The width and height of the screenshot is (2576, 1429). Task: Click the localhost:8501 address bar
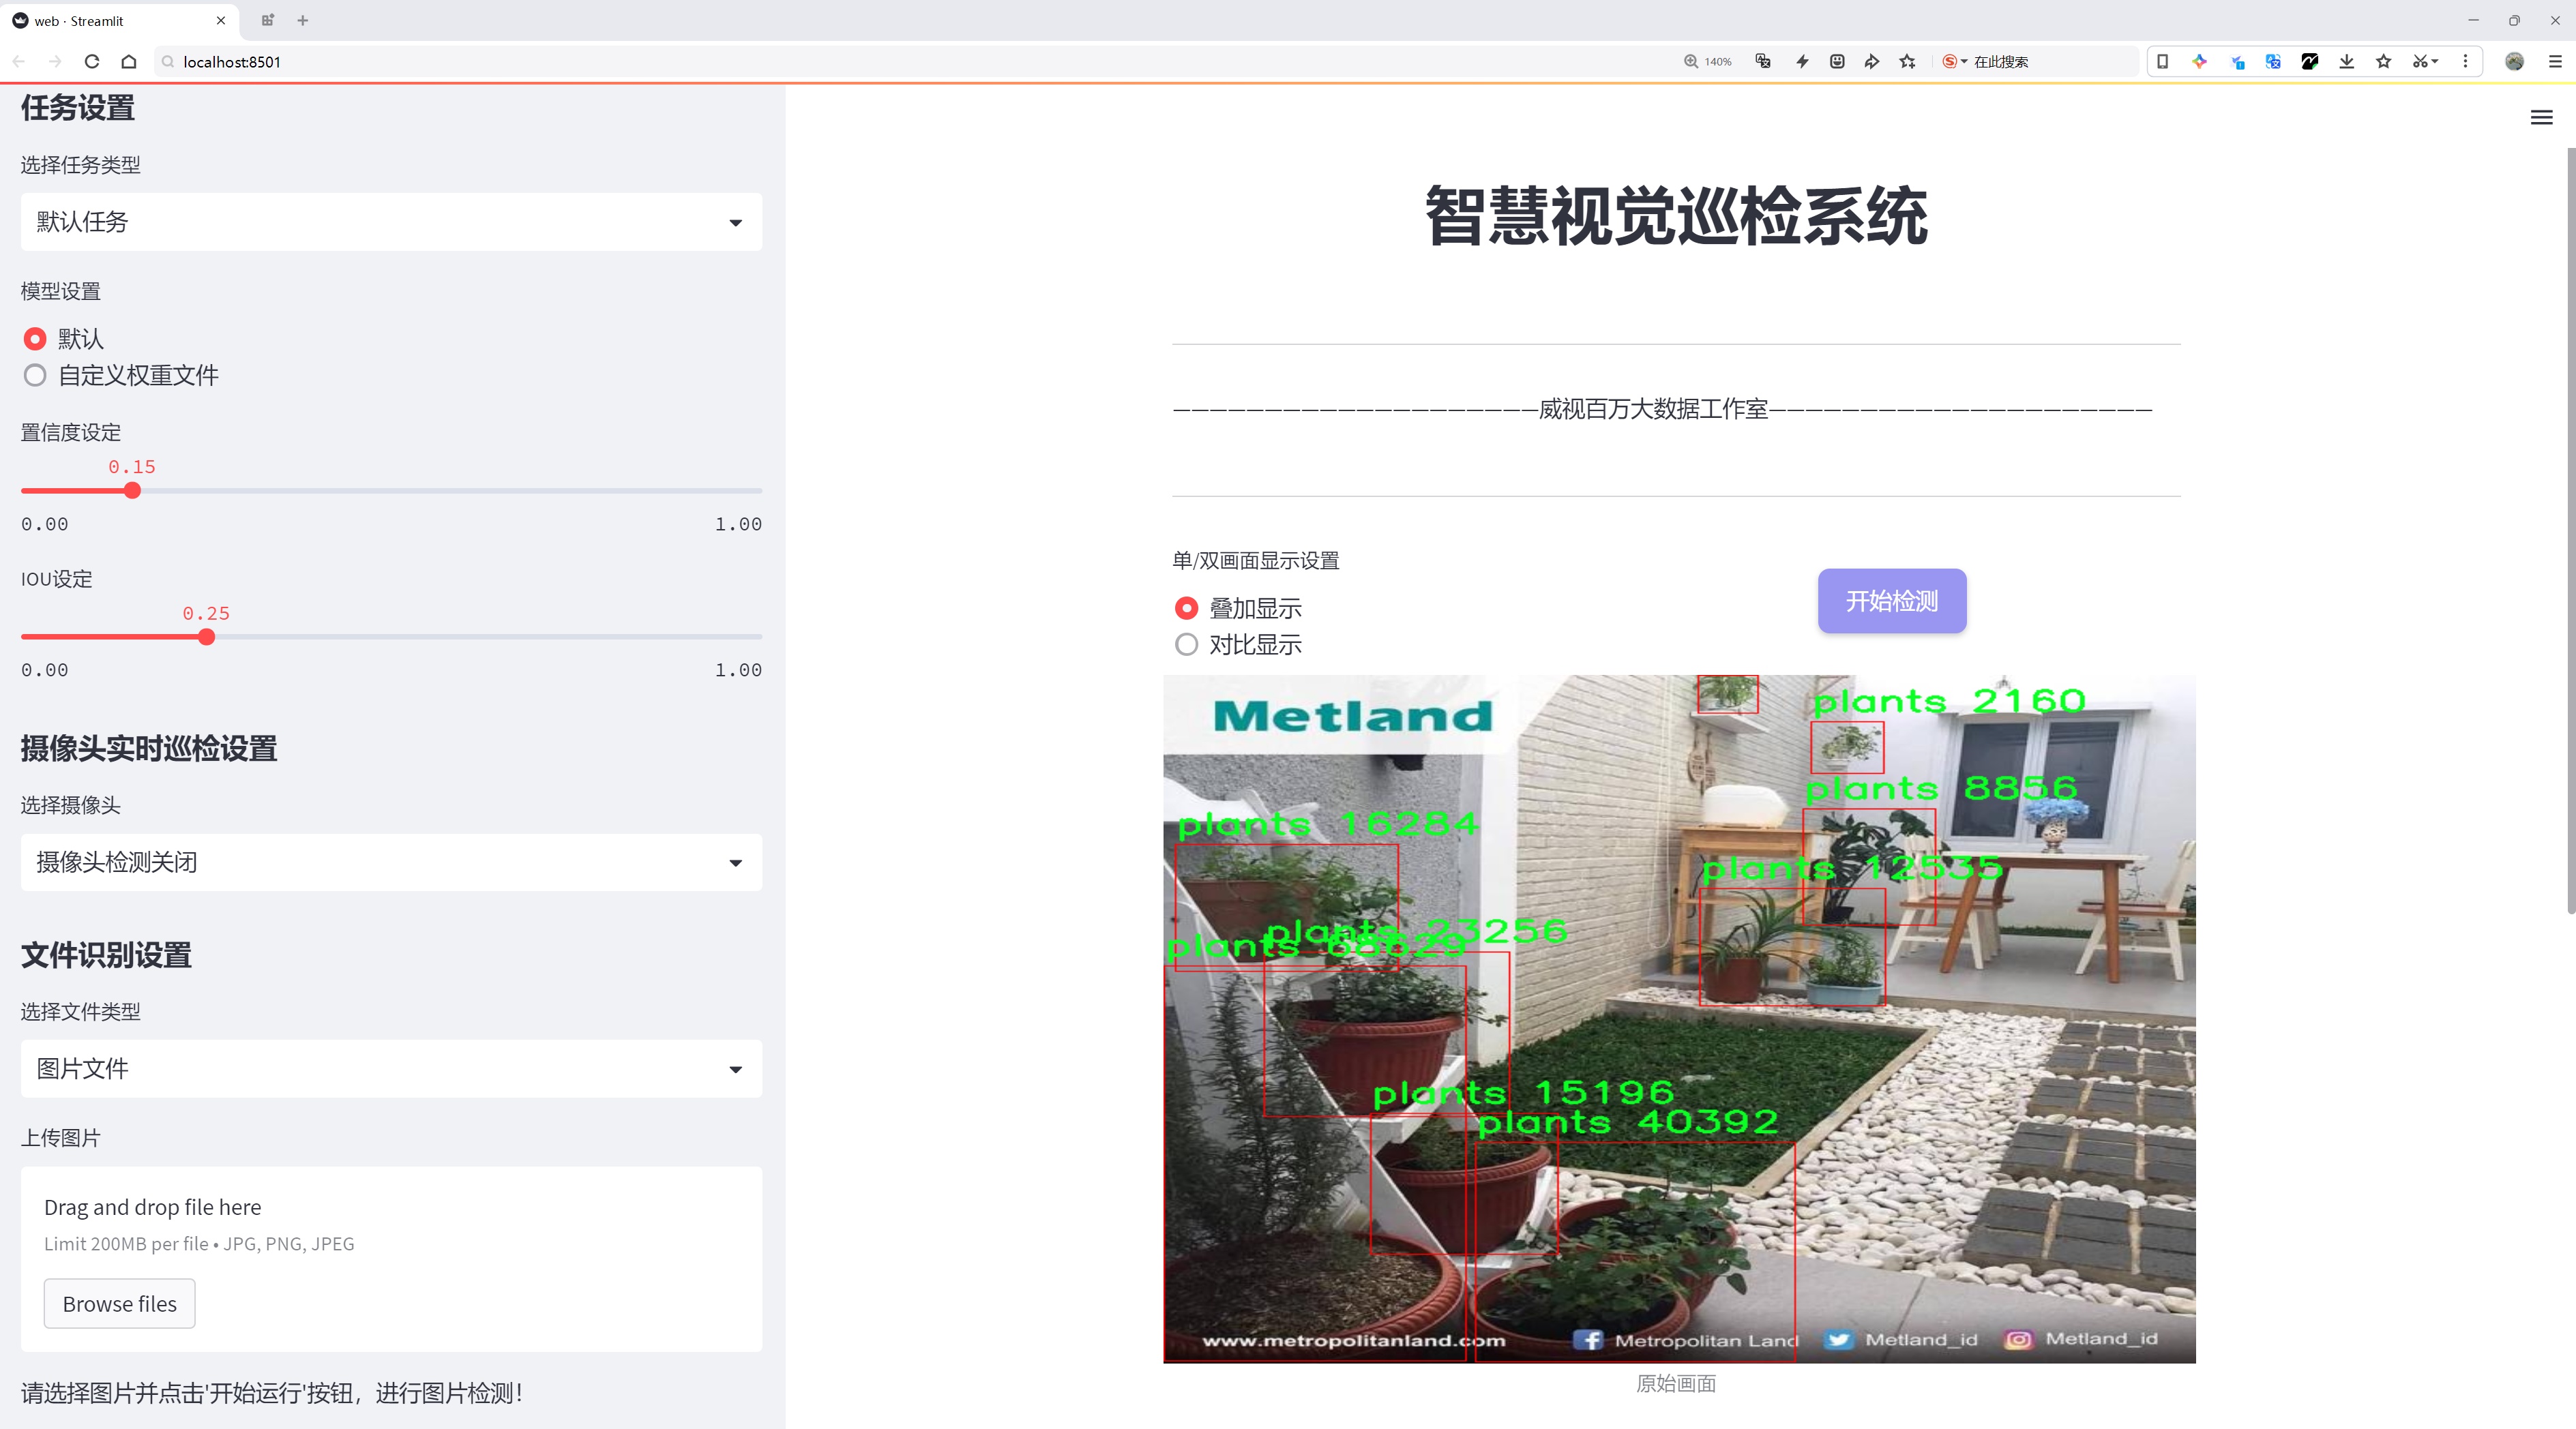[x=900, y=61]
